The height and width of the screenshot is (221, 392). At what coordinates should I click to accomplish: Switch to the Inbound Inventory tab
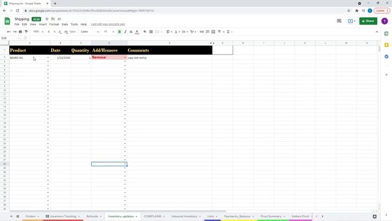click(186, 216)
